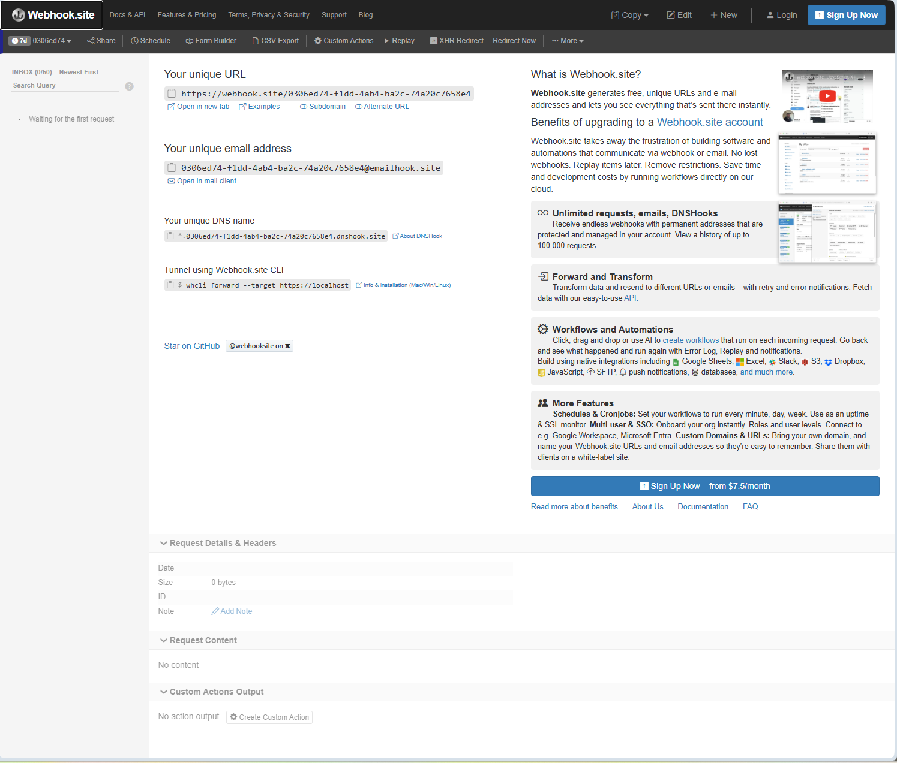Collapse the Request Content section
The height and width of the screenshot is (763, 897).
[x=198, y=640]
